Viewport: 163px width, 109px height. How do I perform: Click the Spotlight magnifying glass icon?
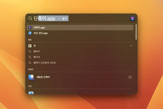(30, 18)
